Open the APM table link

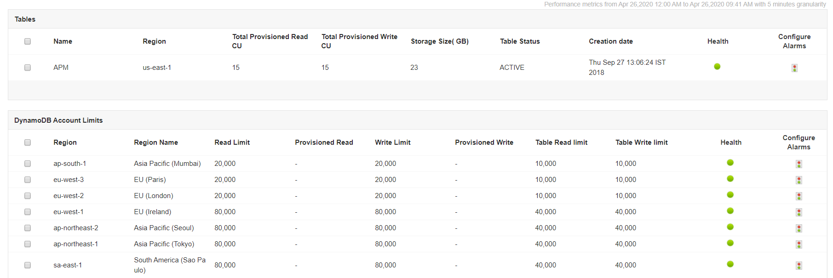pyautogui.click(x=61, y=68)
